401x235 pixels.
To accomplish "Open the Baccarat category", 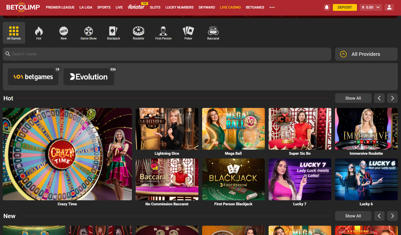I will 213,33.
